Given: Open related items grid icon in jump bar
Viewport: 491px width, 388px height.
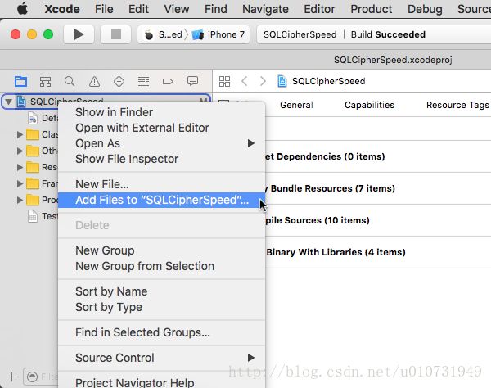Looking at the screenshot, I should click(x=224, y=81).
